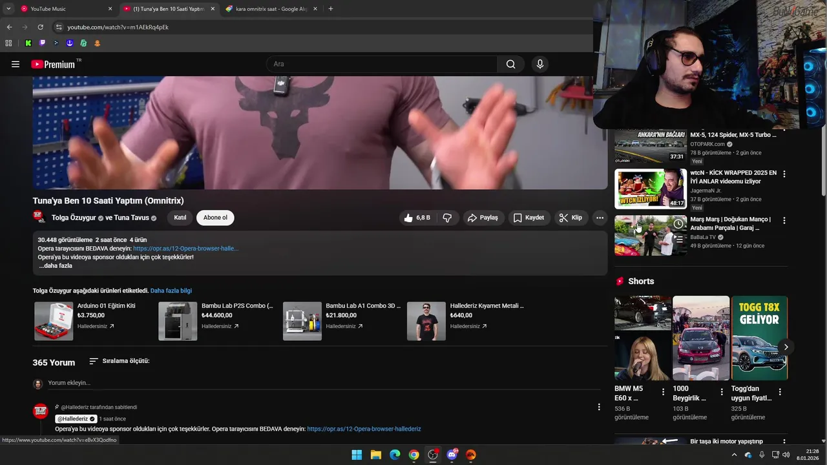This screenshot has width=827, height=465.
Task: Create a clip with Klip button
Action: click(x=571, y=218)
